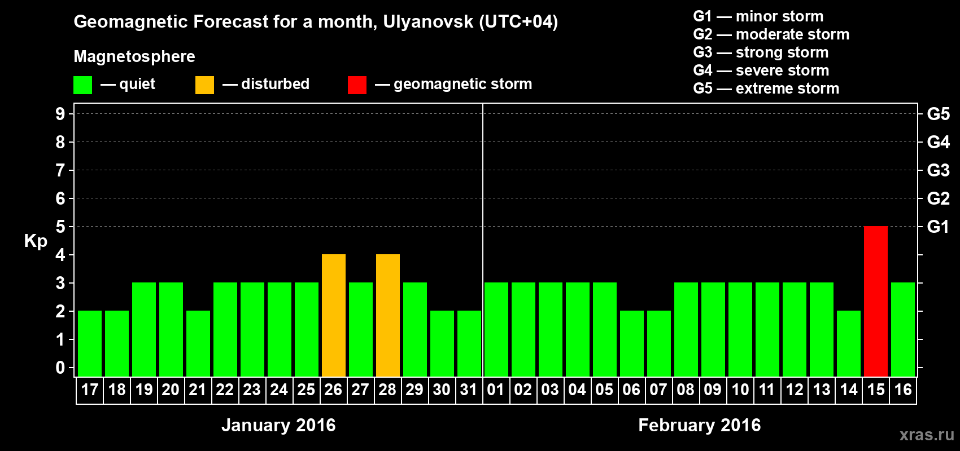Click the 'G2 — moderate storm' legend text

pos(771,34)
